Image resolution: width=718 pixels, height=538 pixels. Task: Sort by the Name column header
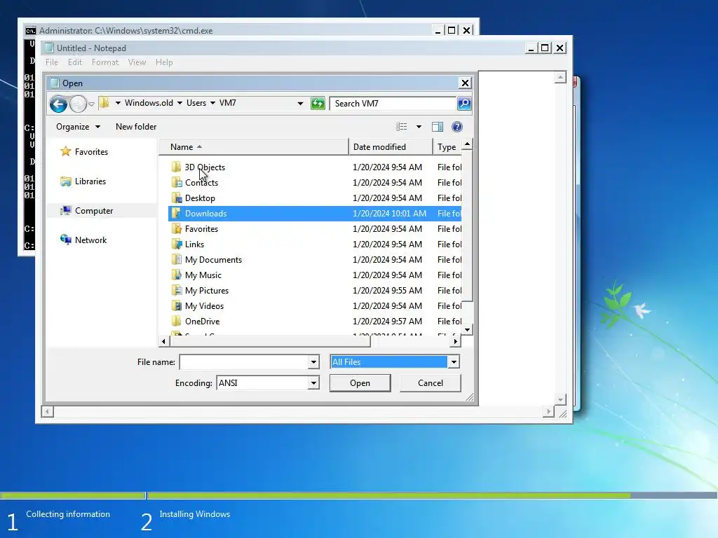(253, 147)
